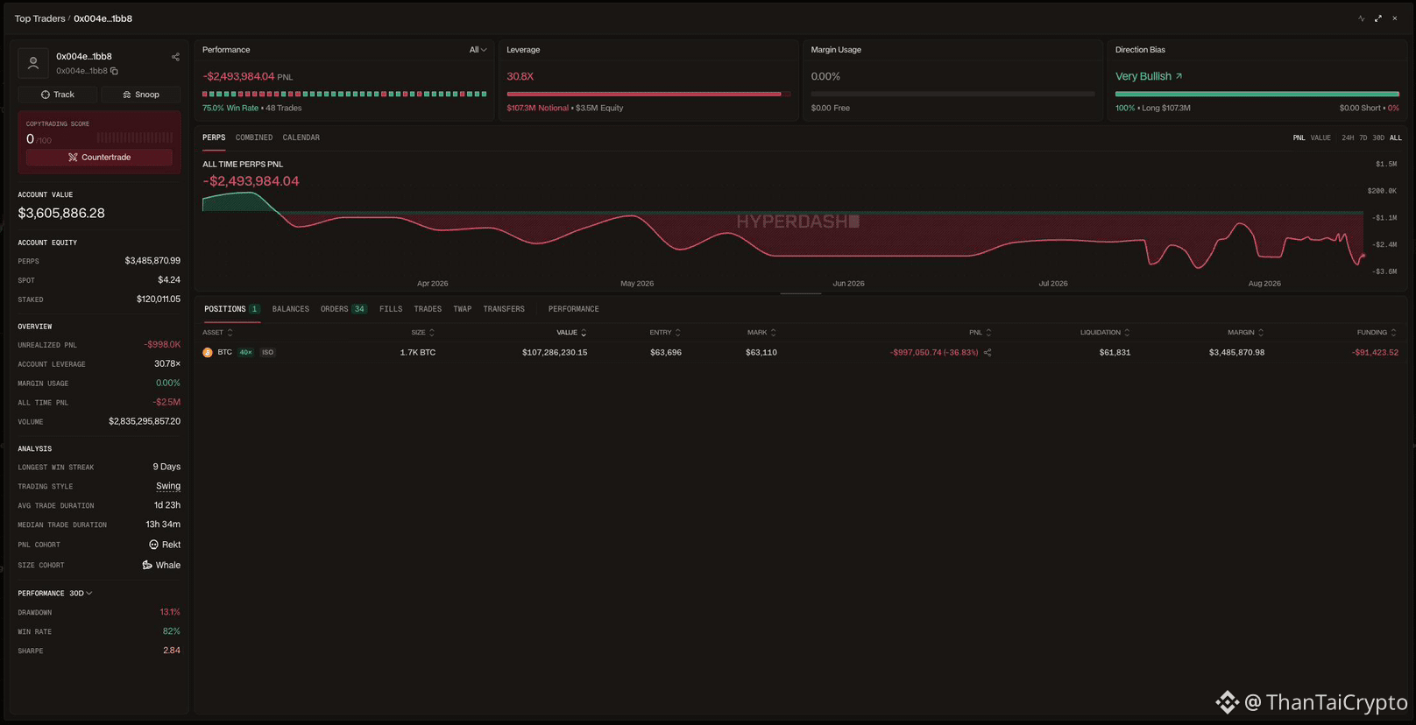Click the red Leverage usage bar

point(644,94)
